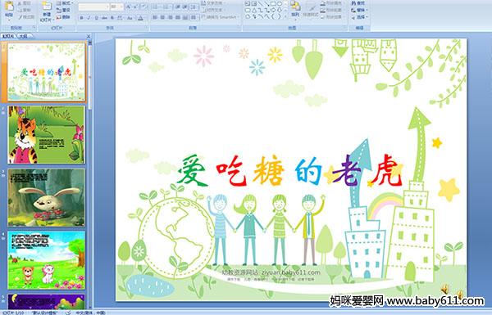Image resolution: width=492 pixels, height=315 pixels.
Task: Toggle bold formatting
Action: 81,18
